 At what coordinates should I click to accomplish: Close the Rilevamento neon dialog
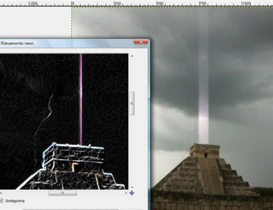[141, 42]
